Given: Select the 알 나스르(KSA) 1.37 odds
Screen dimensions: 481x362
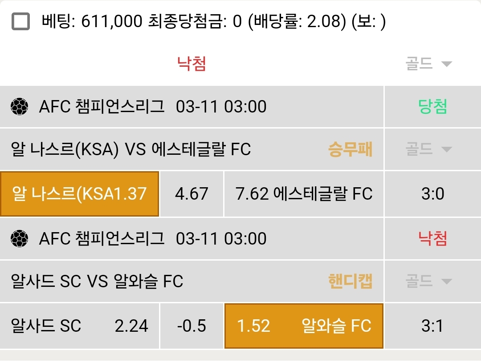Looking at the screenshot, I should click(80, 194).
